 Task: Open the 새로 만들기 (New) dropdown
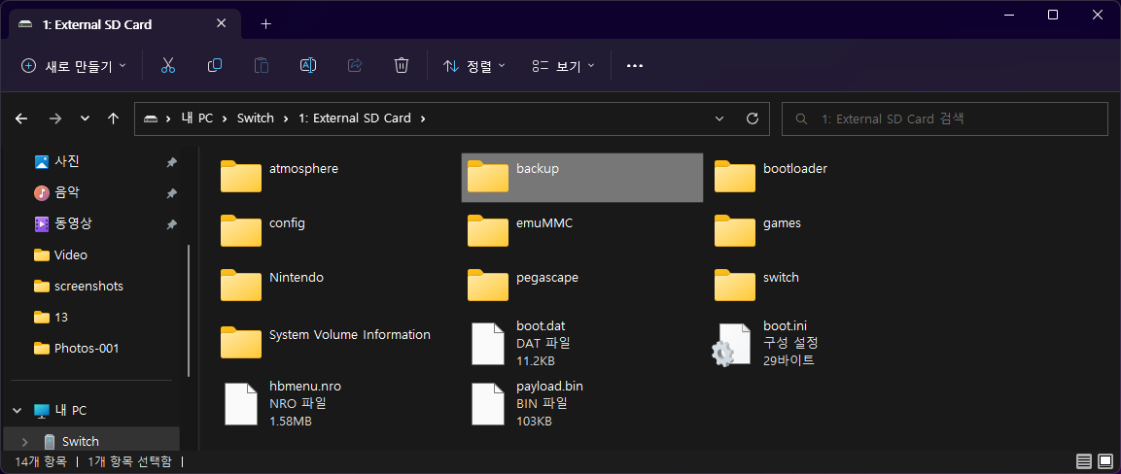coord(74,66)
